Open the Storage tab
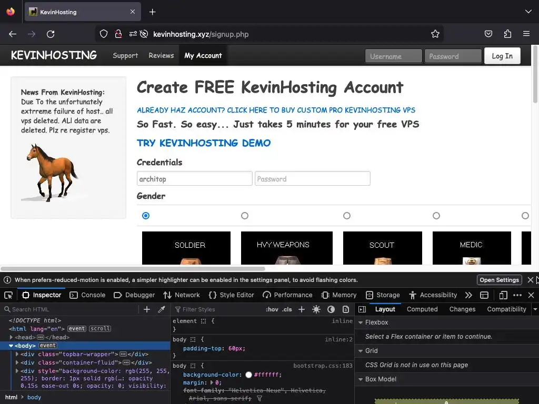 click(x=383, y=295)
